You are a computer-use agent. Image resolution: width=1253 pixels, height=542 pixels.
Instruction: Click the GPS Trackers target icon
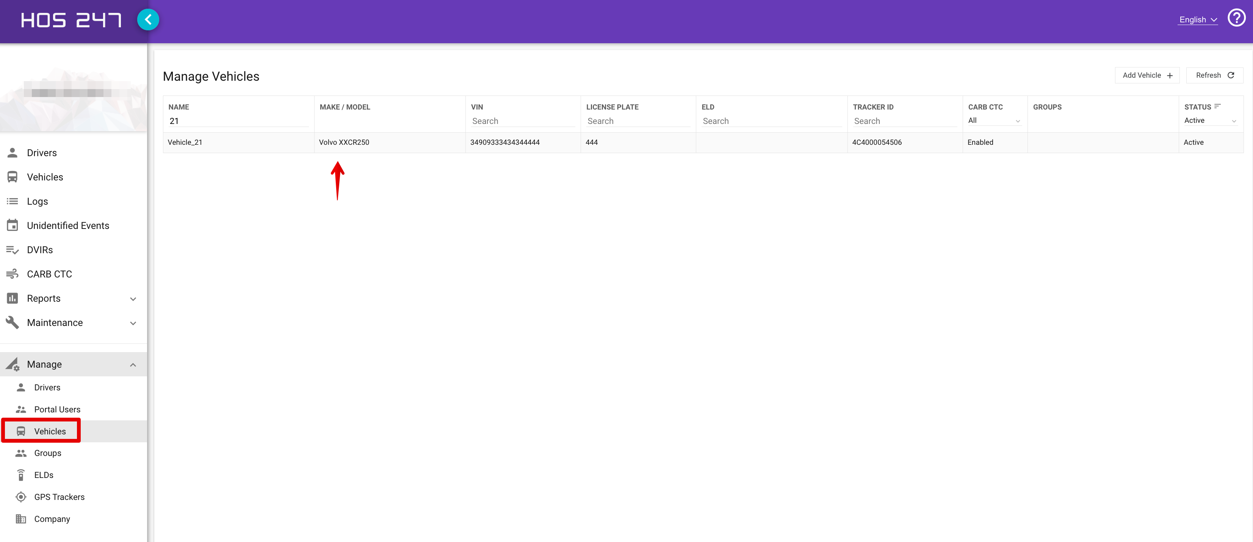pos(21,497)
